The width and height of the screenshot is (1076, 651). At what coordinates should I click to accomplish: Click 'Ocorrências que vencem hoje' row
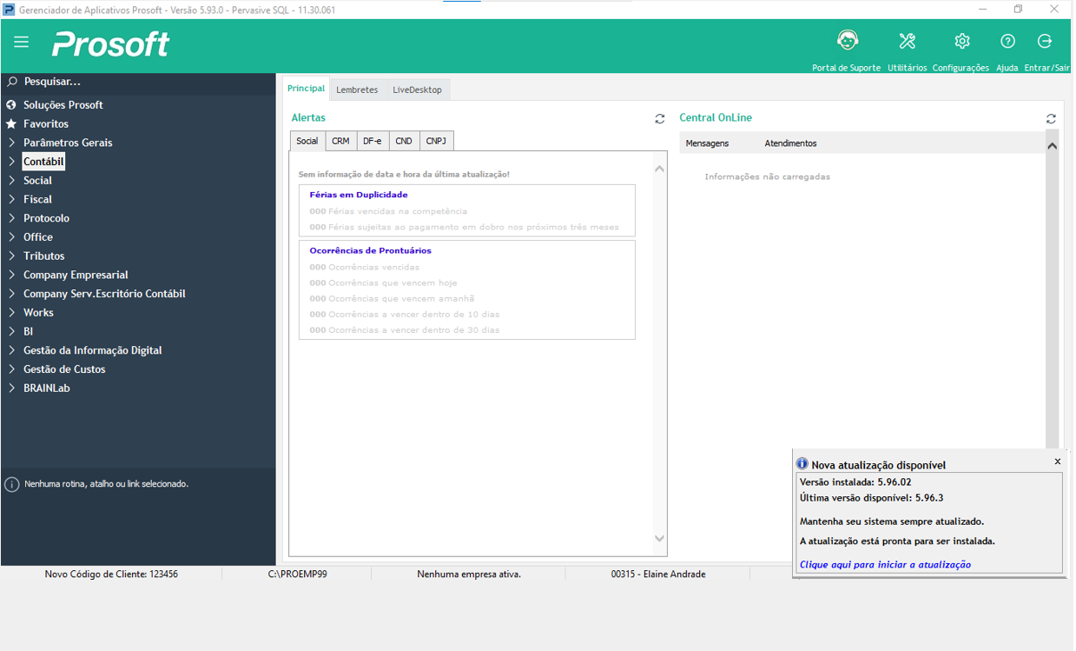[x=383, y=282]
